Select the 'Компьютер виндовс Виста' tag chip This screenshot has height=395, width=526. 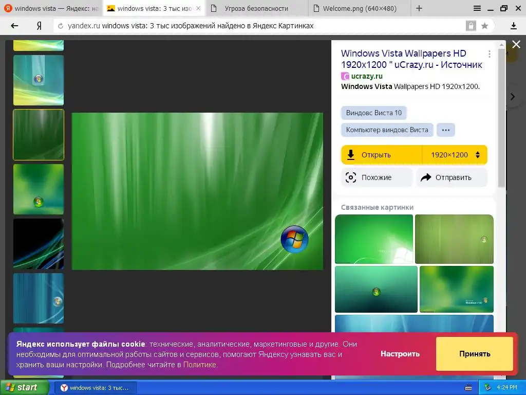point(387,130)
